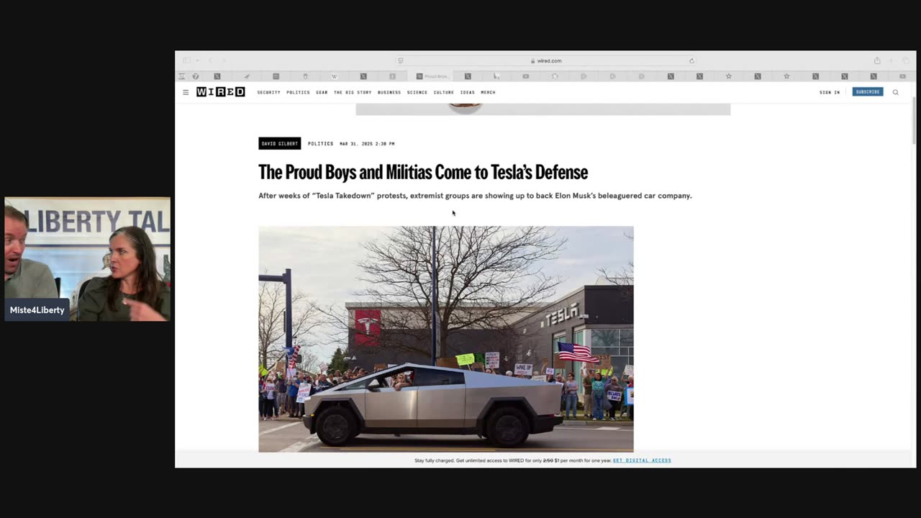Click the Cybertruck article photo
This screenshot has width=921, height=518.
click(446, 339)
